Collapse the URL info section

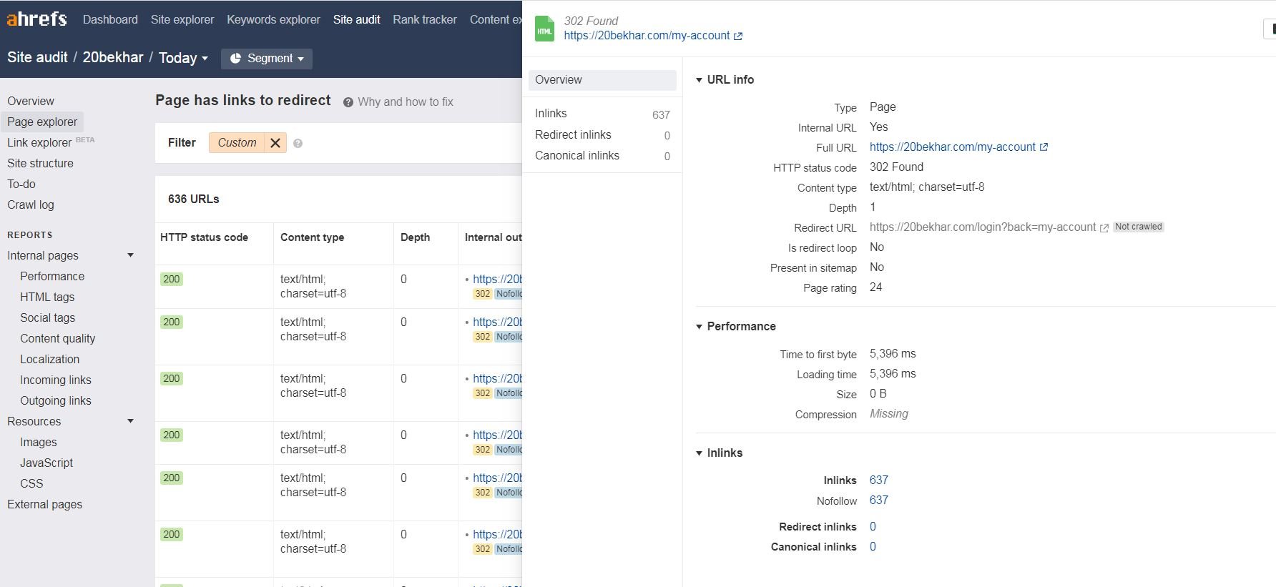tap(700, 80)
